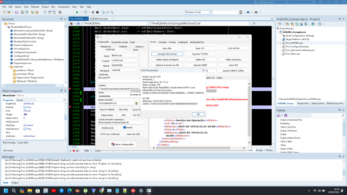Click the Número de Série input field
The width and height of the screenshot is (347, 195).
[116, 103]
